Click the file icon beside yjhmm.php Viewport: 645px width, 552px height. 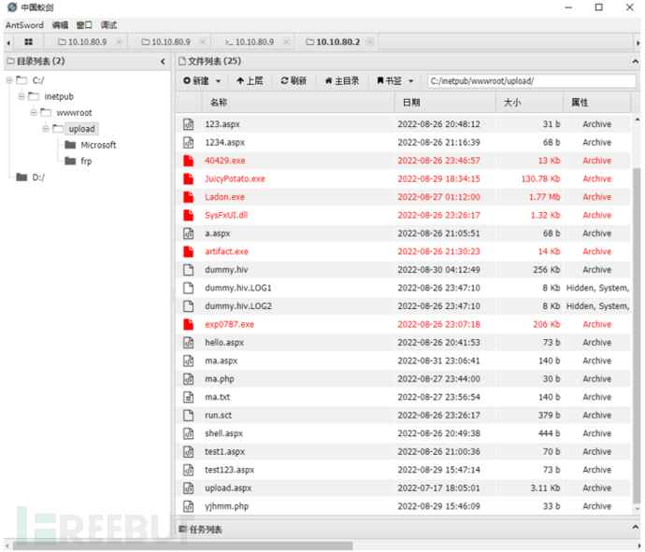[x=189, y=506]
